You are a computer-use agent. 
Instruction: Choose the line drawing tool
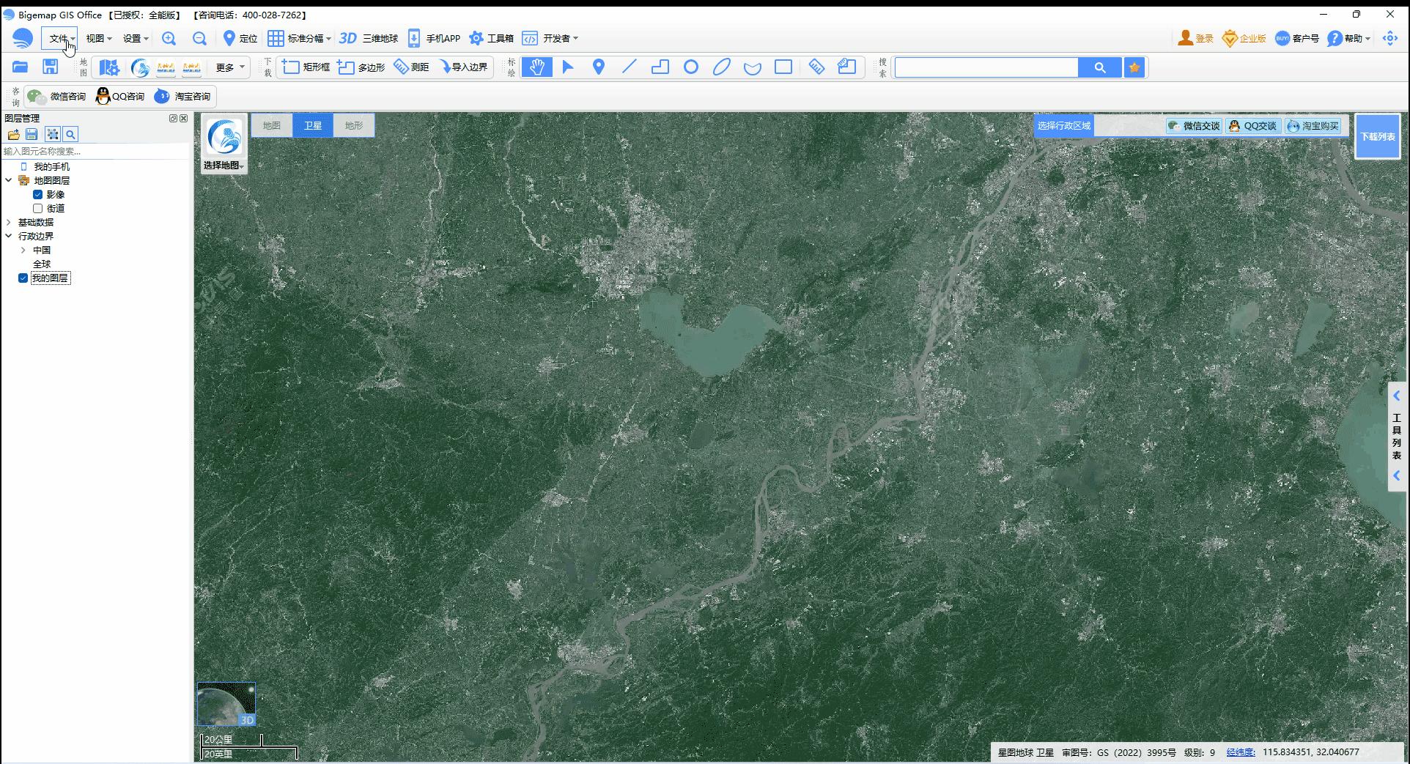629,67
